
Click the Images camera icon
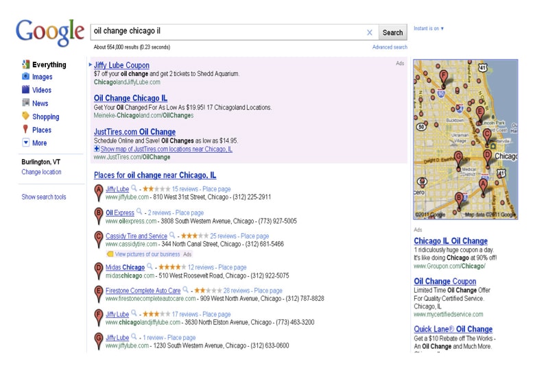point(26,76)
